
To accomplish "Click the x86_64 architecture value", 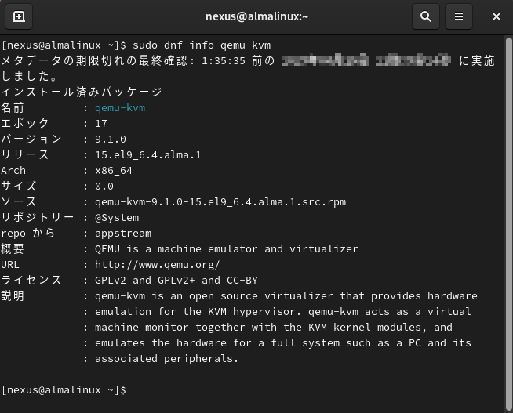I will tap(114, 171).
